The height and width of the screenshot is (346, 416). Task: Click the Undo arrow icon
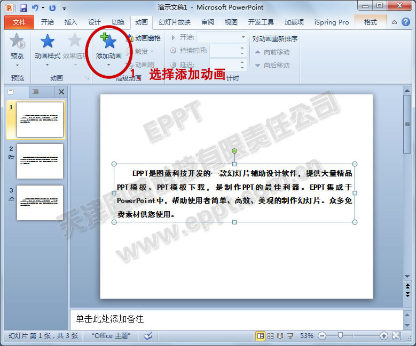tap(35, 7)
